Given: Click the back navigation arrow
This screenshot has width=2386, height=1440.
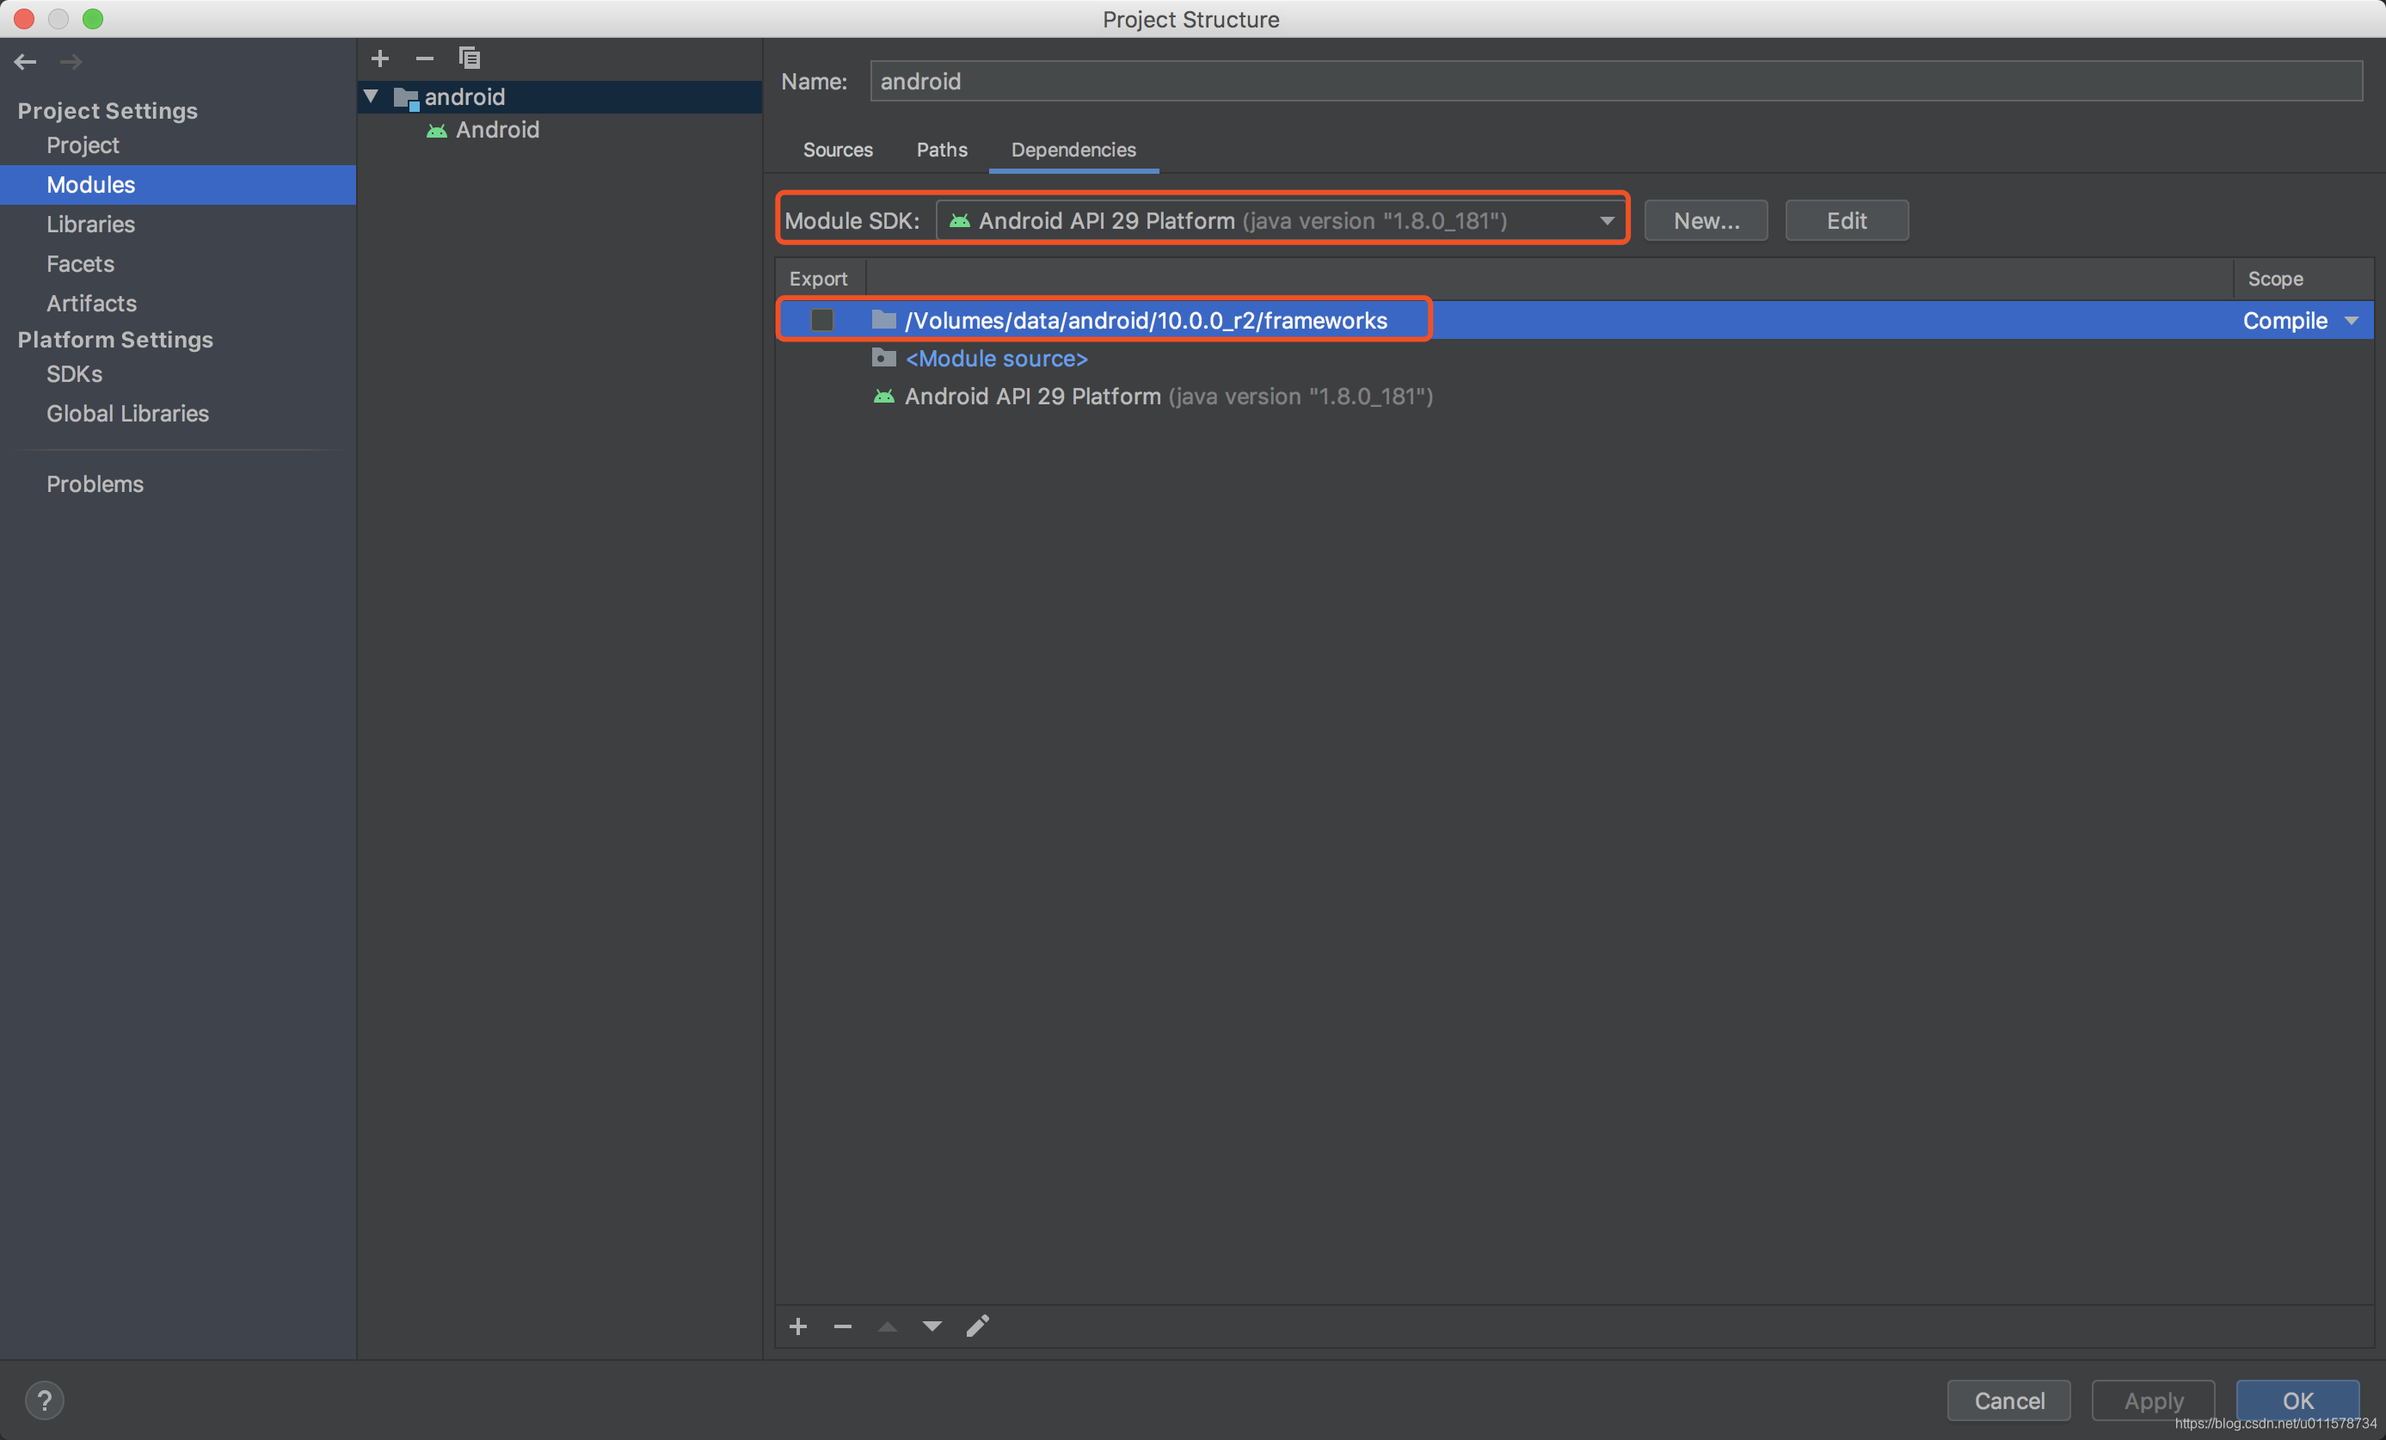Looking at the screenshot, I should tap(25, 62).
